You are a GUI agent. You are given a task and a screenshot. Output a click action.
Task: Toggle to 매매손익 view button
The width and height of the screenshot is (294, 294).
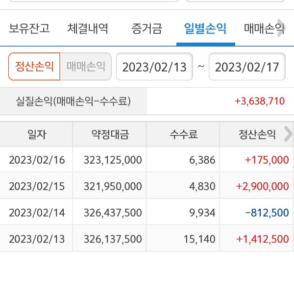point(86,67)
